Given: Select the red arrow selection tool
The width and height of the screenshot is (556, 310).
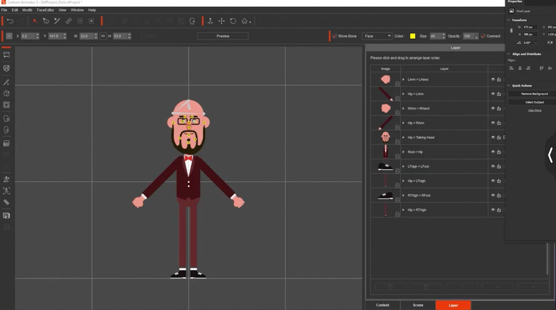Looking at the screenshot, I should tap(34, 21).
